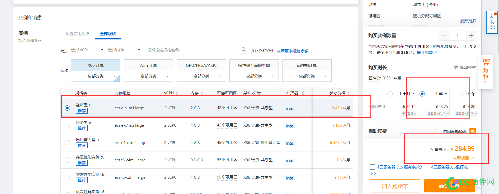Enable the 启用自动续费 checkbox
This screenshot has width=499, height=194.
coord(438,131)
